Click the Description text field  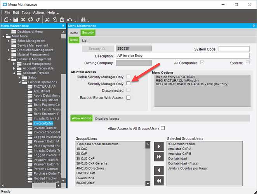pyautogui.click(x=182, y=56)
